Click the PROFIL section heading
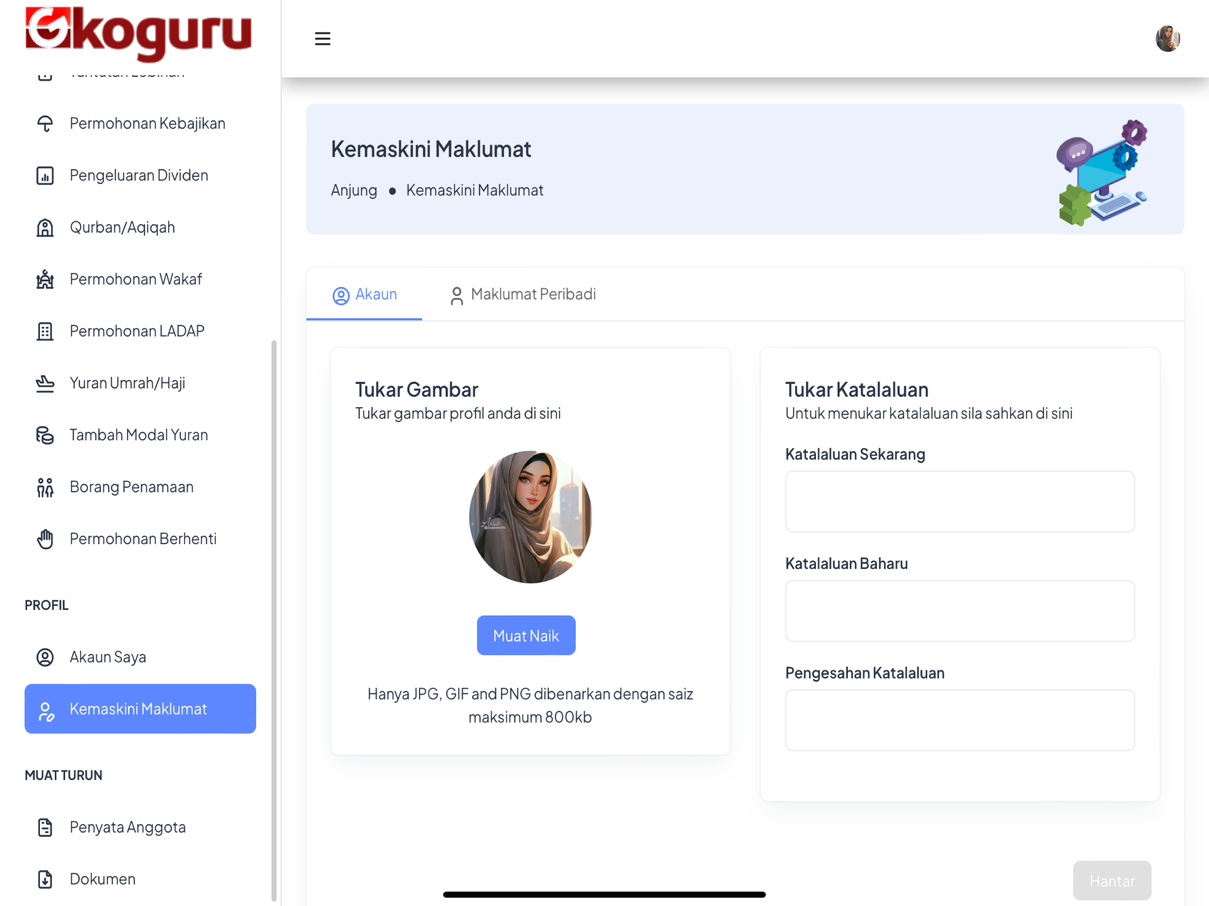1209x906 pixels. [46, 605]
